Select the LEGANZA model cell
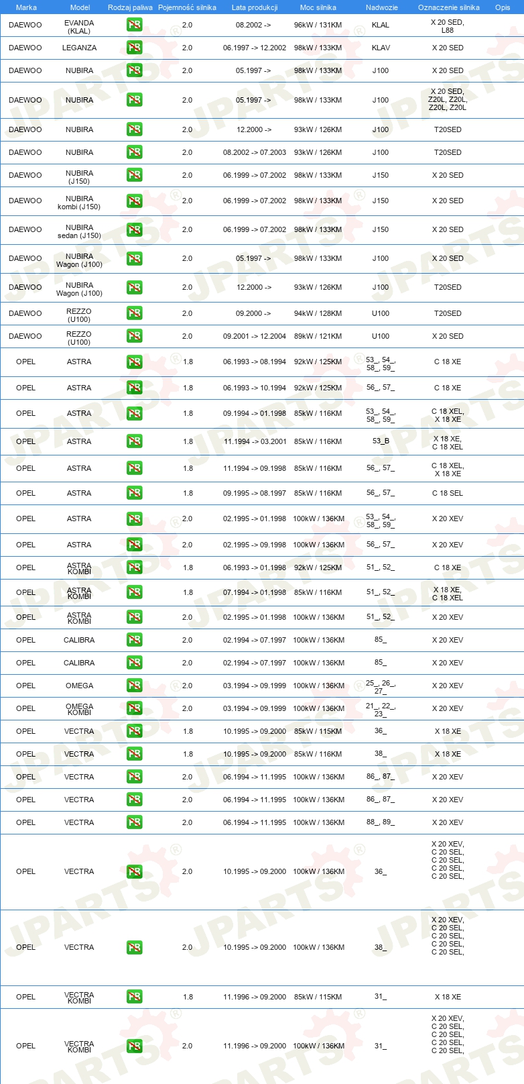The width and height of the screenshot is (524, 1084). point(79,48)
